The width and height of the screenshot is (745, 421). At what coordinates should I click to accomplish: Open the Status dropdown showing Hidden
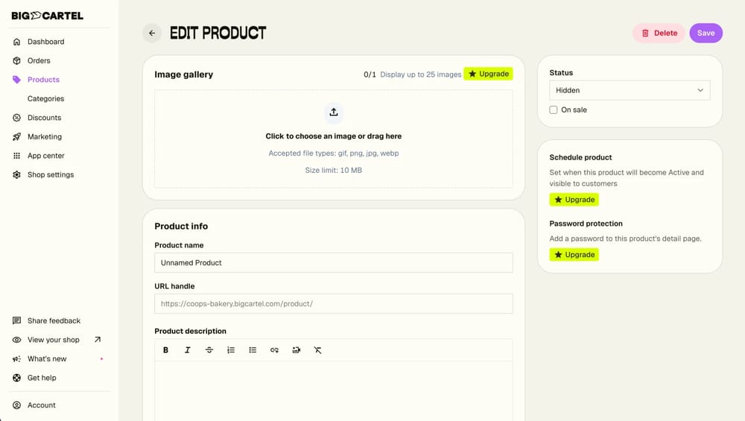point(630,90)
